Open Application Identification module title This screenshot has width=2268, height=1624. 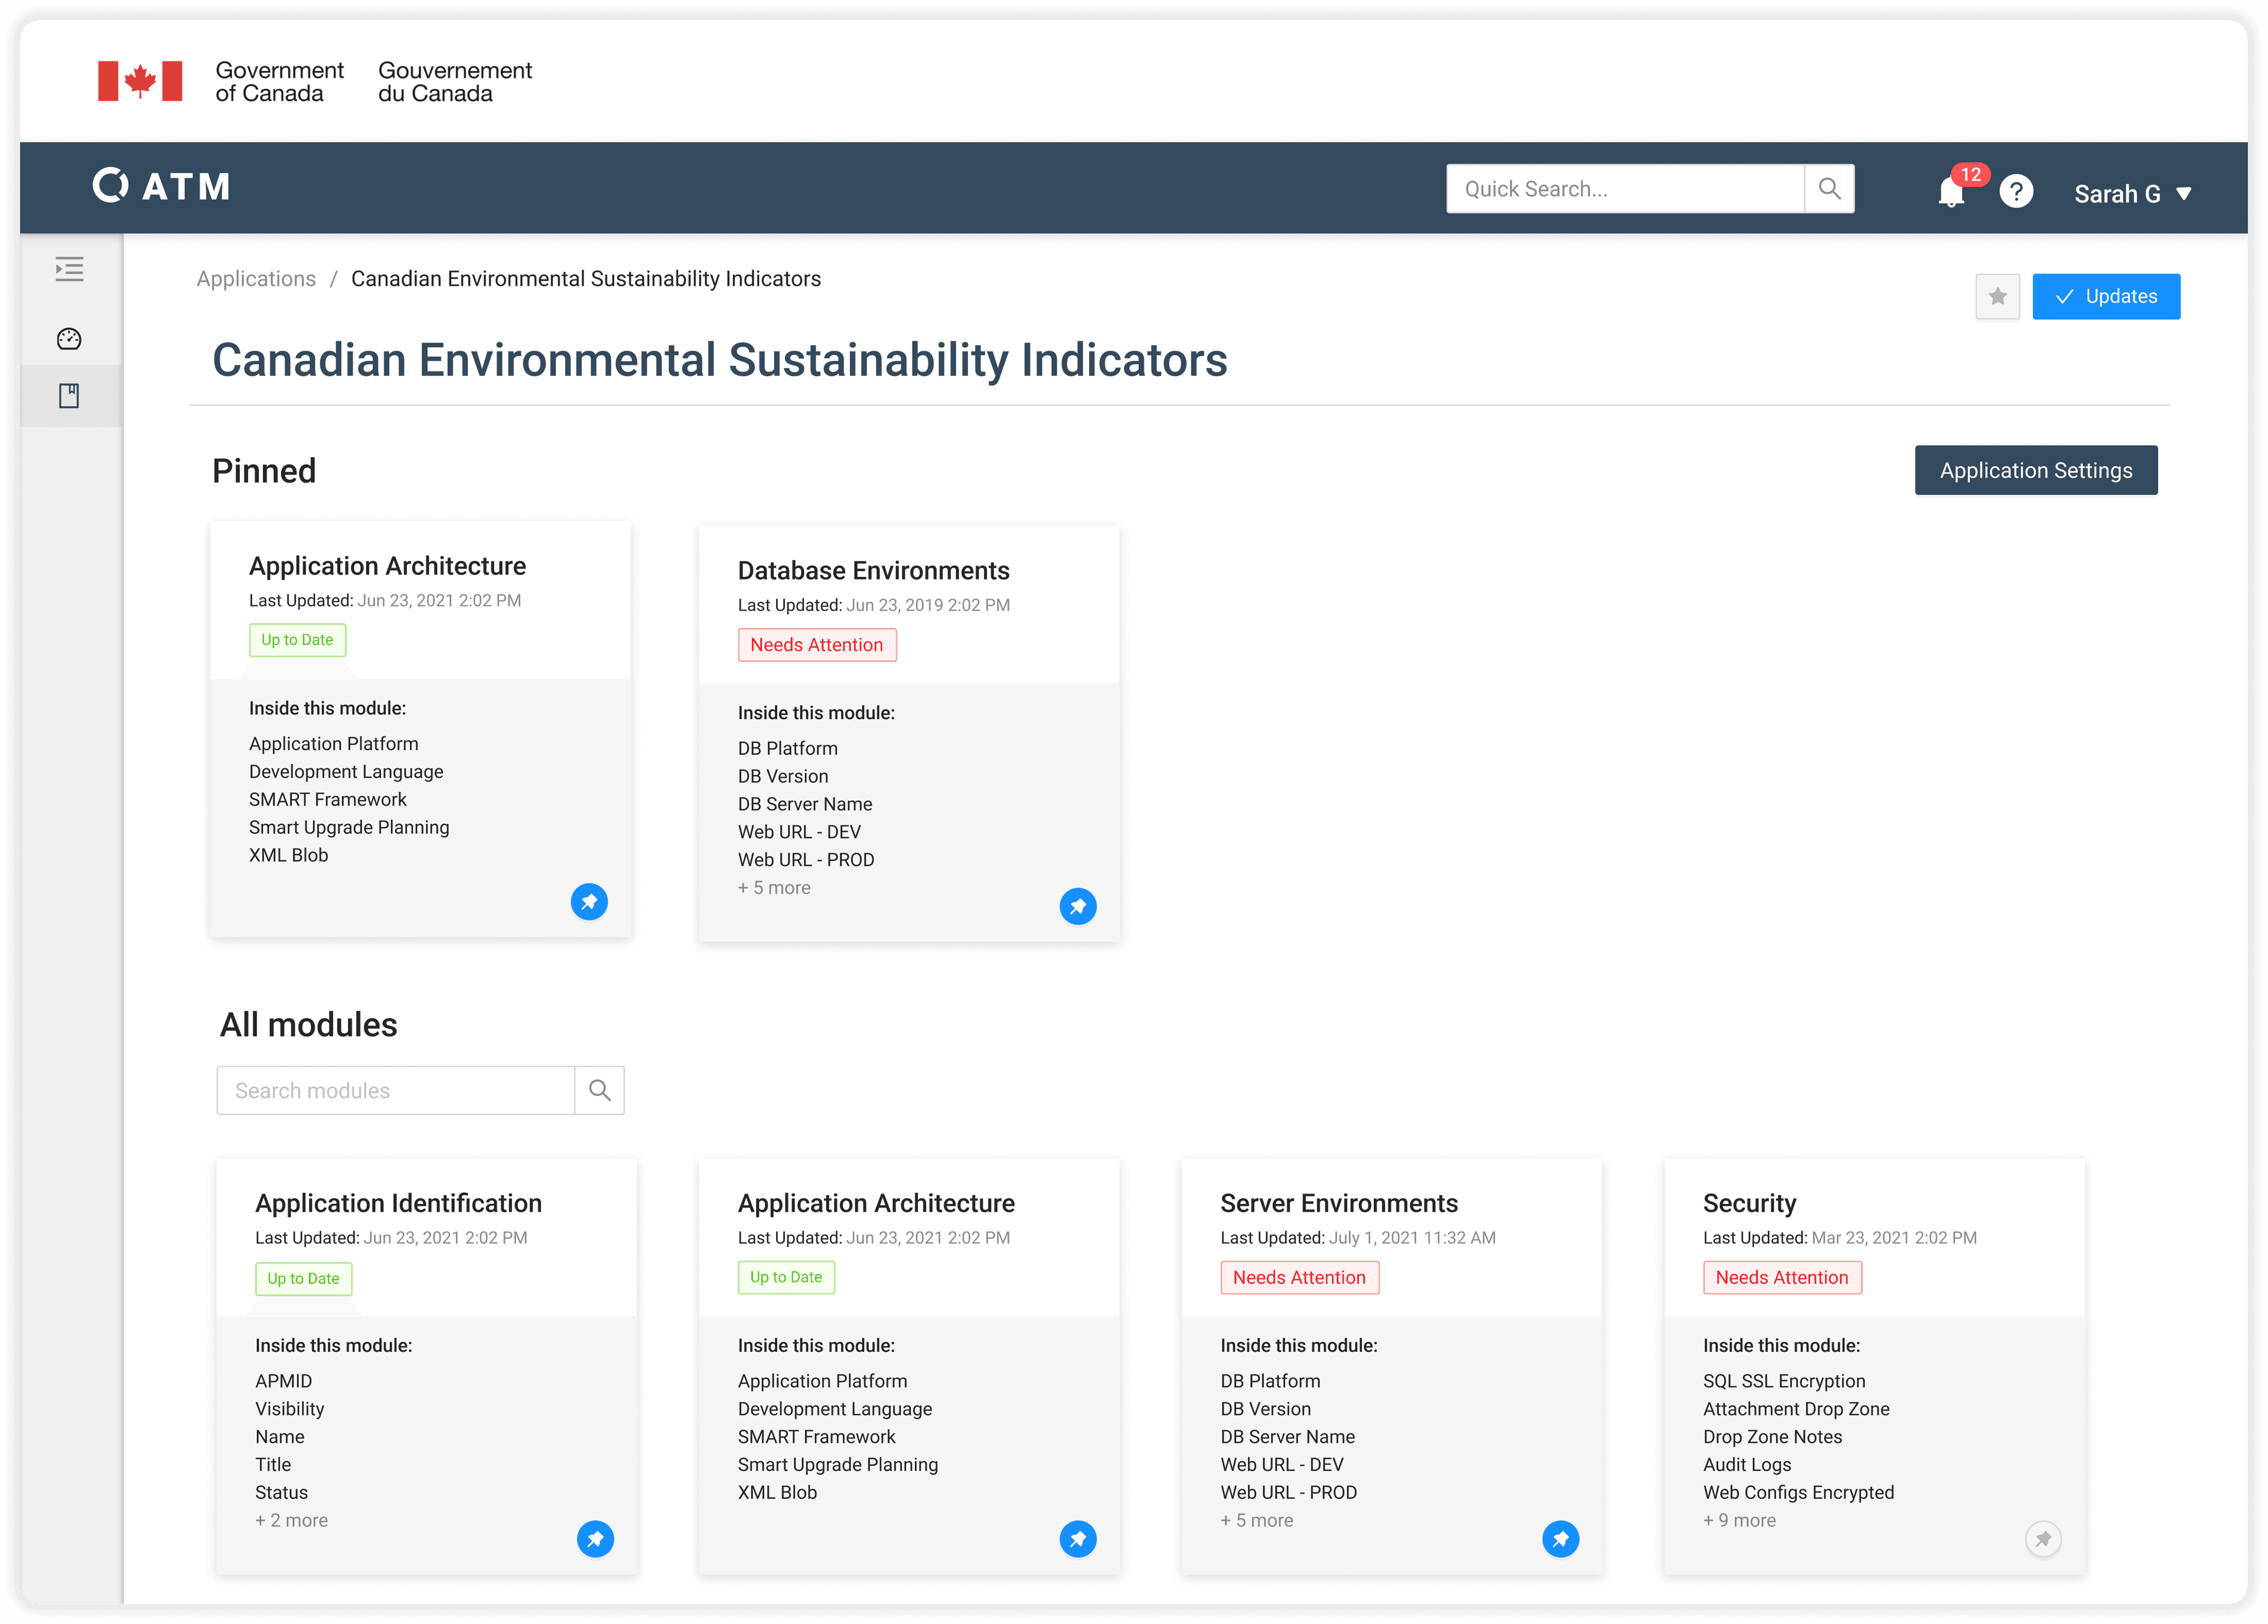click(x=398, y=1203)
